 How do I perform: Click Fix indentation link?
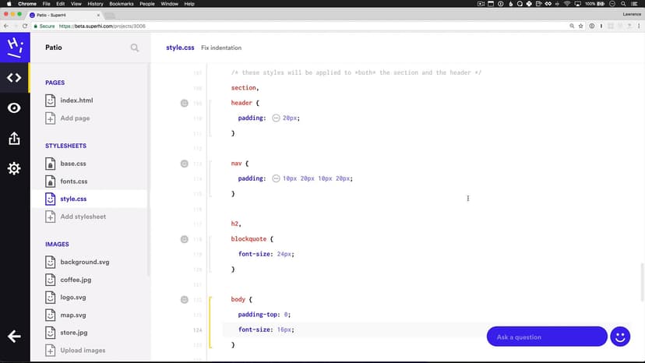click(x=220, y=48)
